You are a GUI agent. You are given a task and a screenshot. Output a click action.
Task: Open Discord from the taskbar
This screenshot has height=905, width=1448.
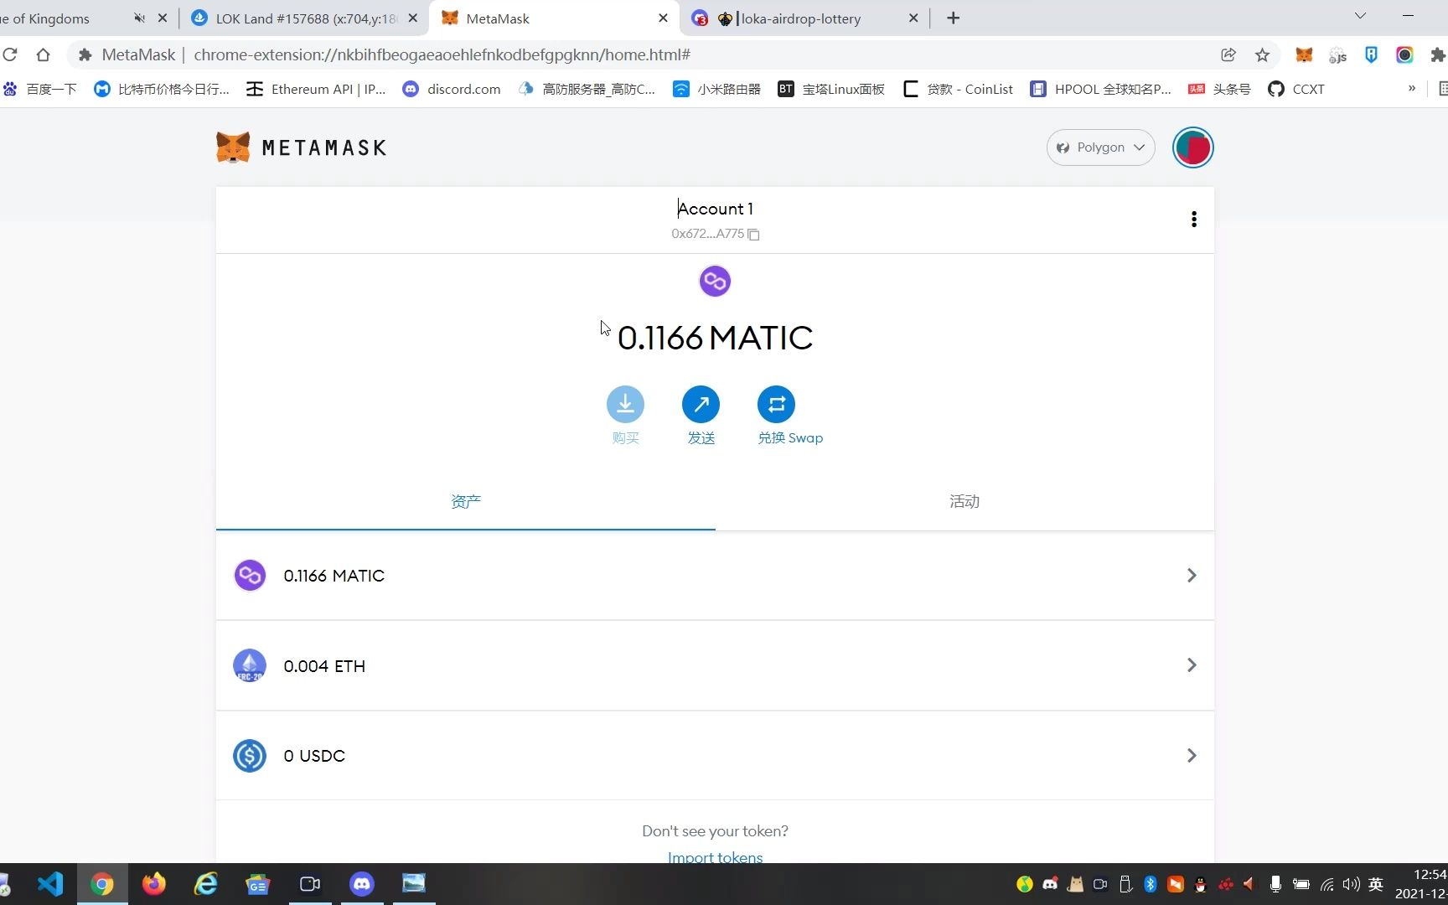tap(362, 884)
